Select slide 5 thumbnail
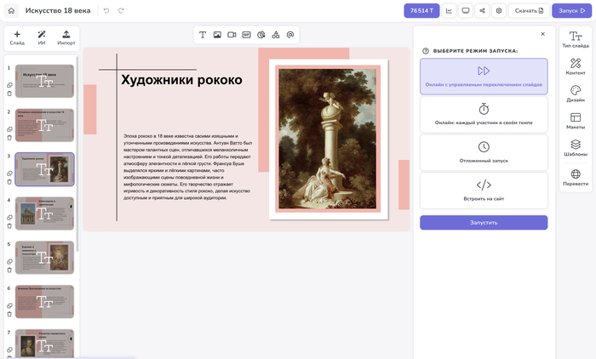This screenshot has width=596, height=359. [x=44, y=257]
